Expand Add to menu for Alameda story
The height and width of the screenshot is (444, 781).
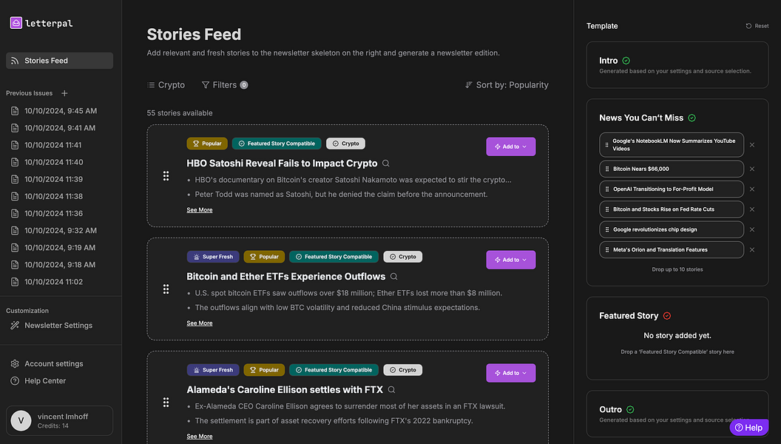[510, 373]
